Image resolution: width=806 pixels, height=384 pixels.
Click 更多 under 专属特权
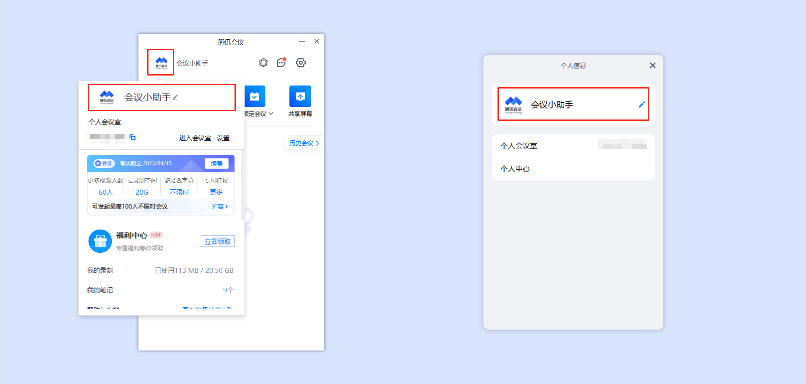pos(216,192)
